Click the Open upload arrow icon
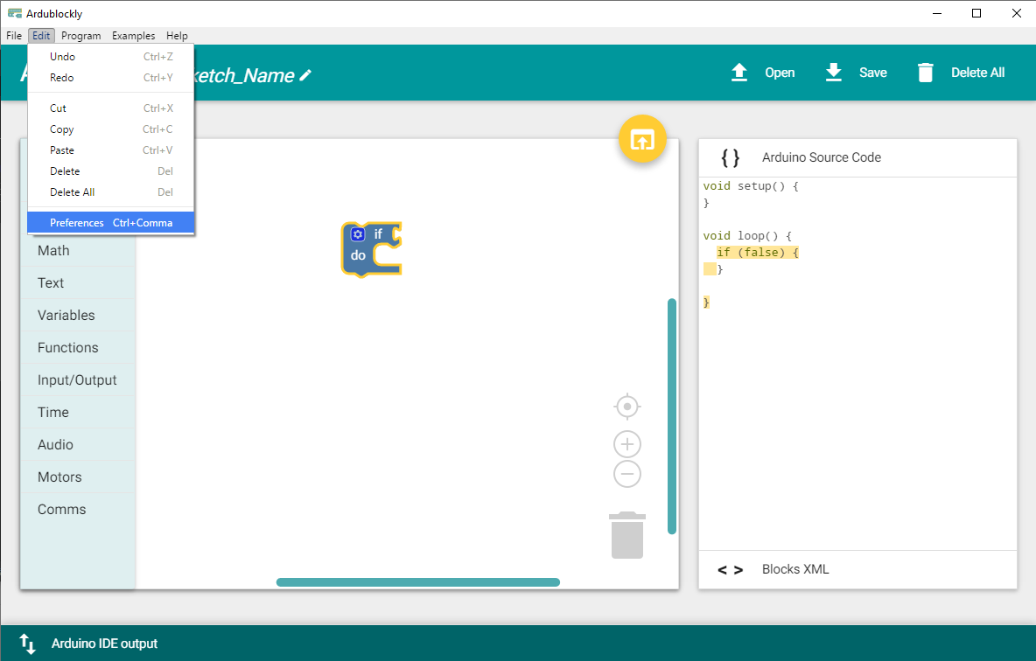The height and width of the screenshot is (661, 1036). pyautogui.click(x=739, y=73)
